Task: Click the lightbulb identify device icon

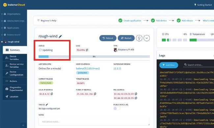Action: [x=139, y=38]
